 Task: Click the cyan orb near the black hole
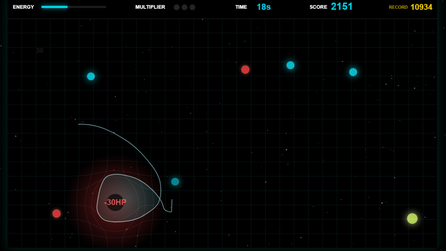coord(175,182)
